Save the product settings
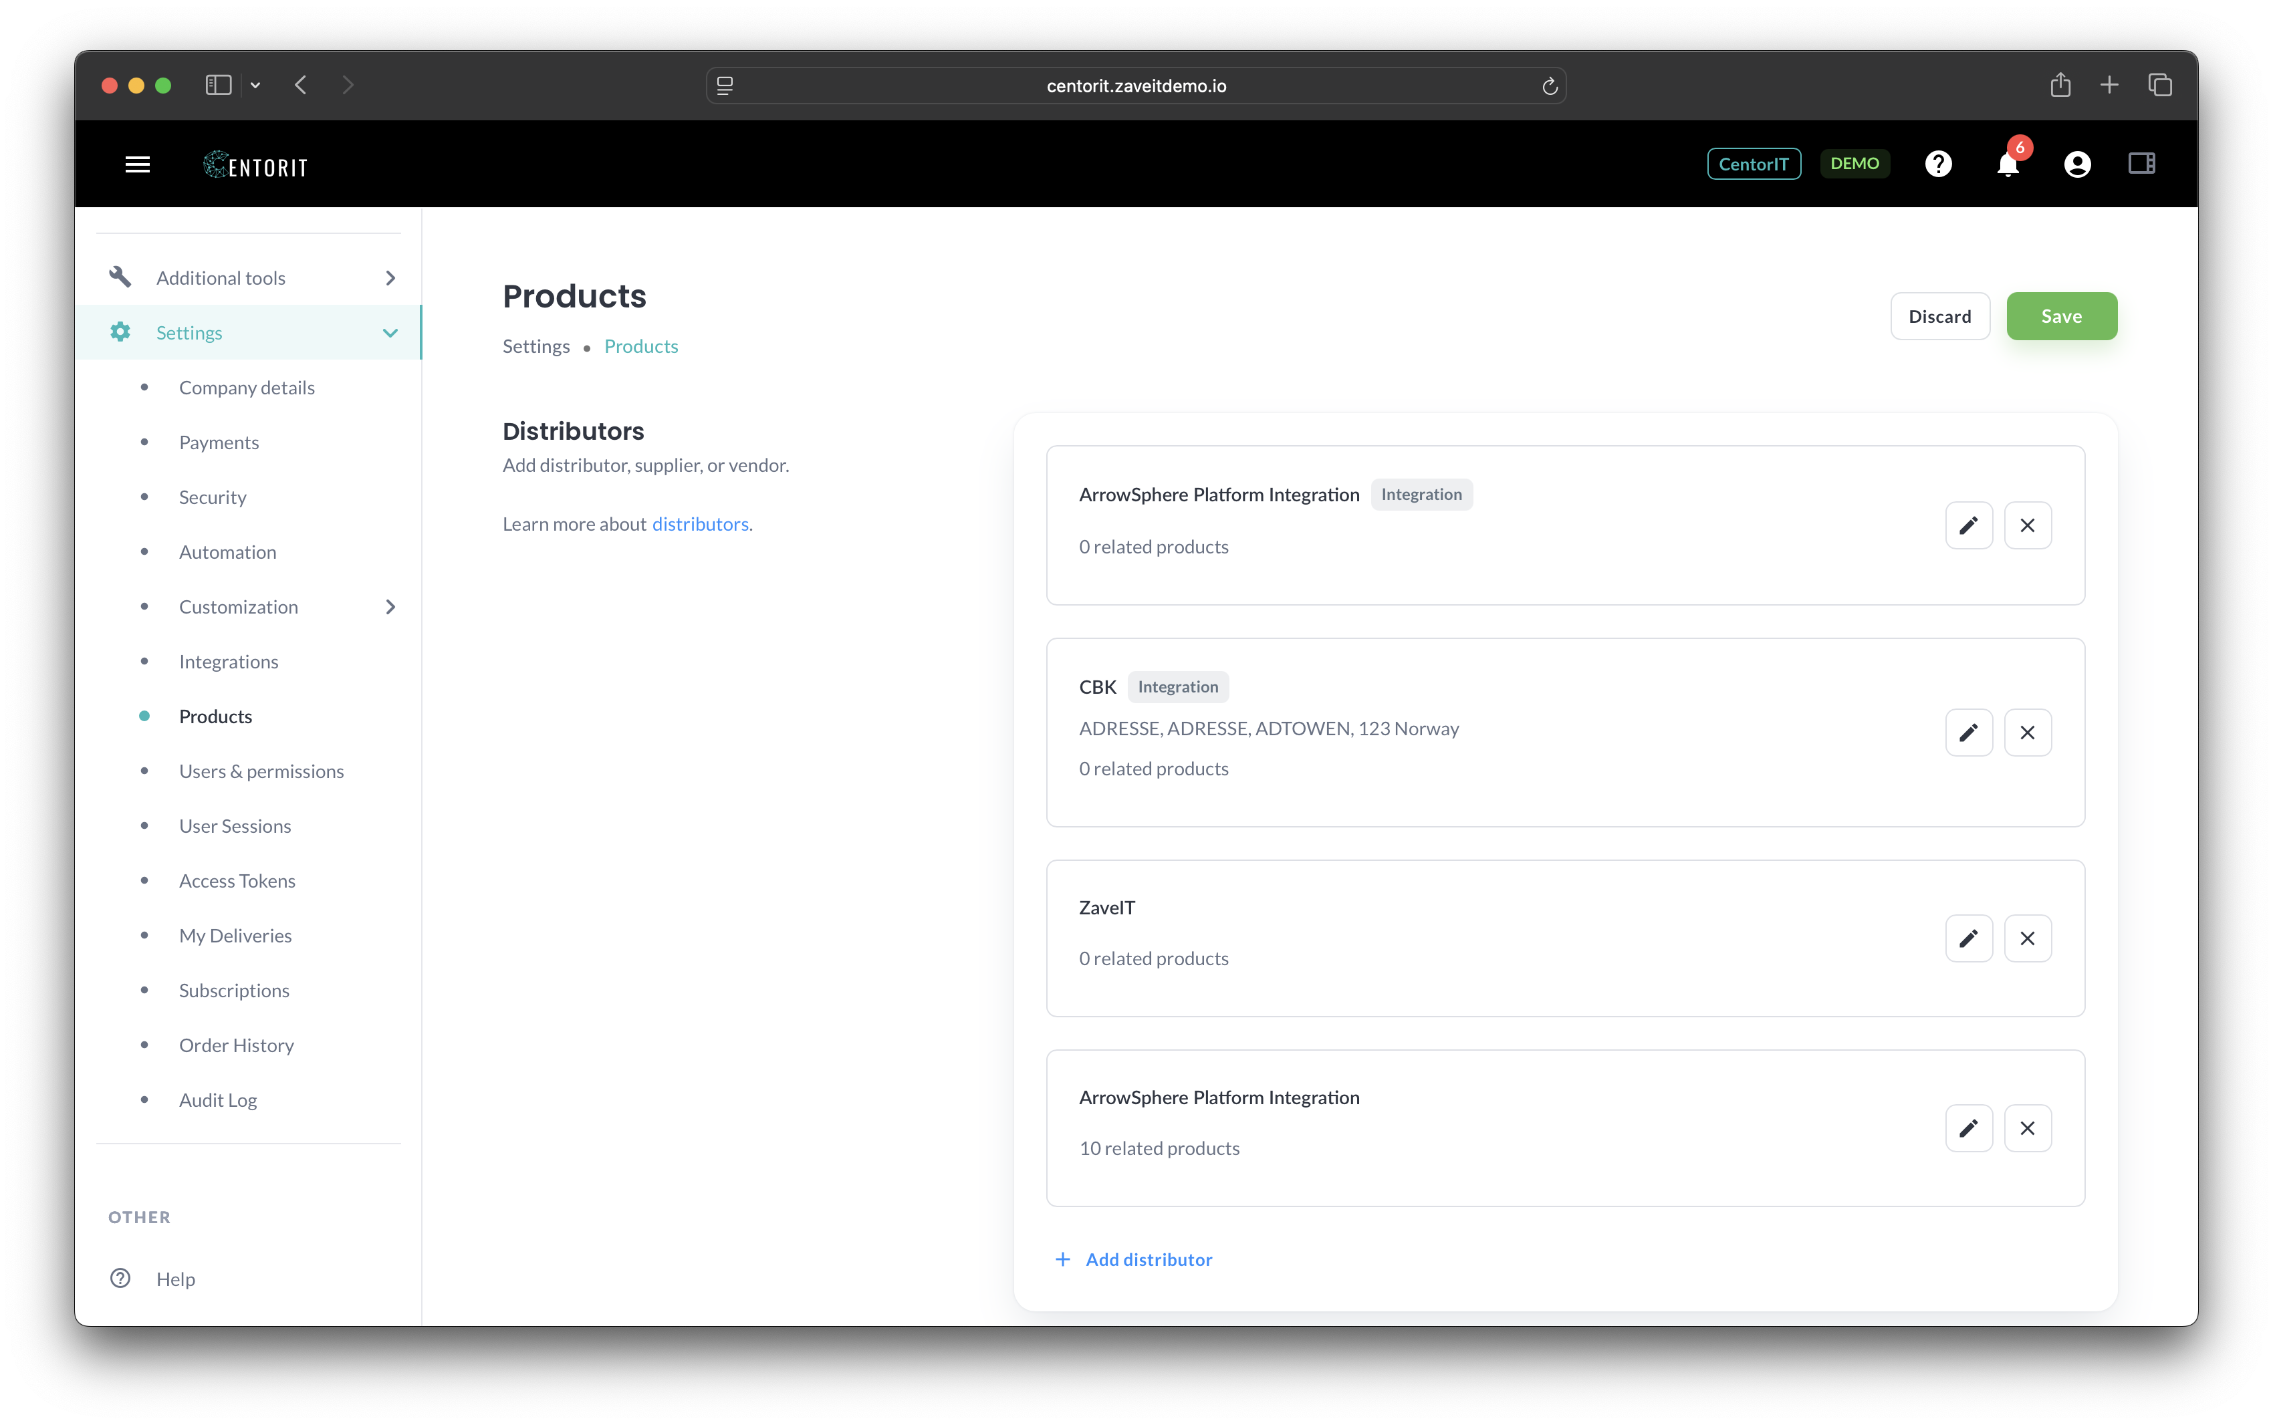The height and width of the screenshot is (1425, 2273). 2061,317
